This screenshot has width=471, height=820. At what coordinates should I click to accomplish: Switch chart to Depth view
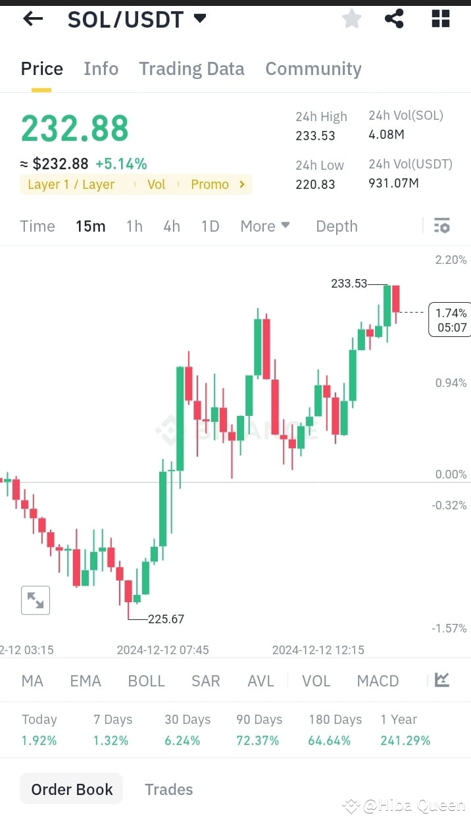click(x=336, y=226)
